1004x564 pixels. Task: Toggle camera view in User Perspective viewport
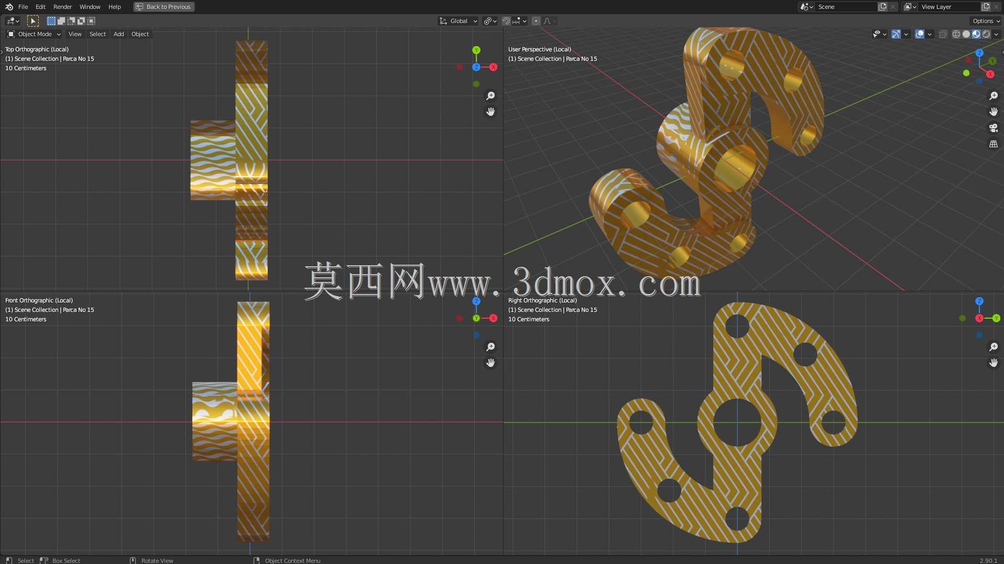click(x=994, y=128)
